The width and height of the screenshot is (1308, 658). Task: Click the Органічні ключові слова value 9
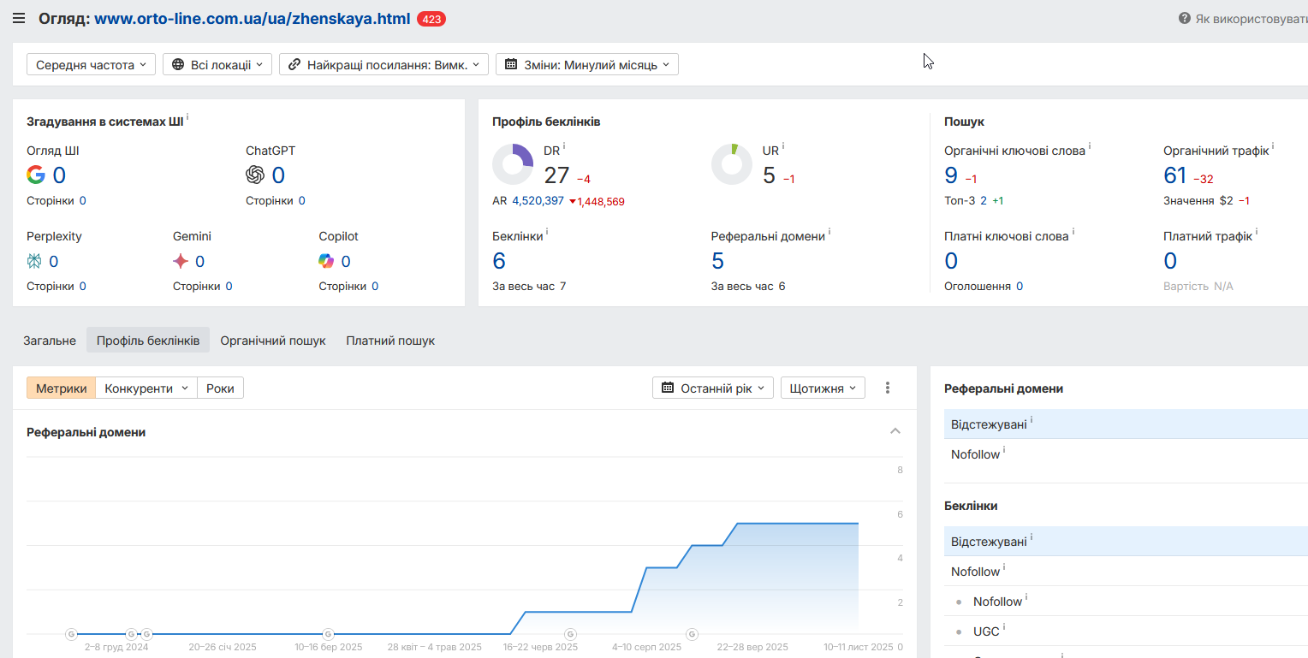point(951,175)
